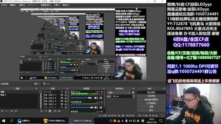Click the microphone icon in the system tray
Image resolution: width=221 pixels, height=124 pixels.
[127, 121]
